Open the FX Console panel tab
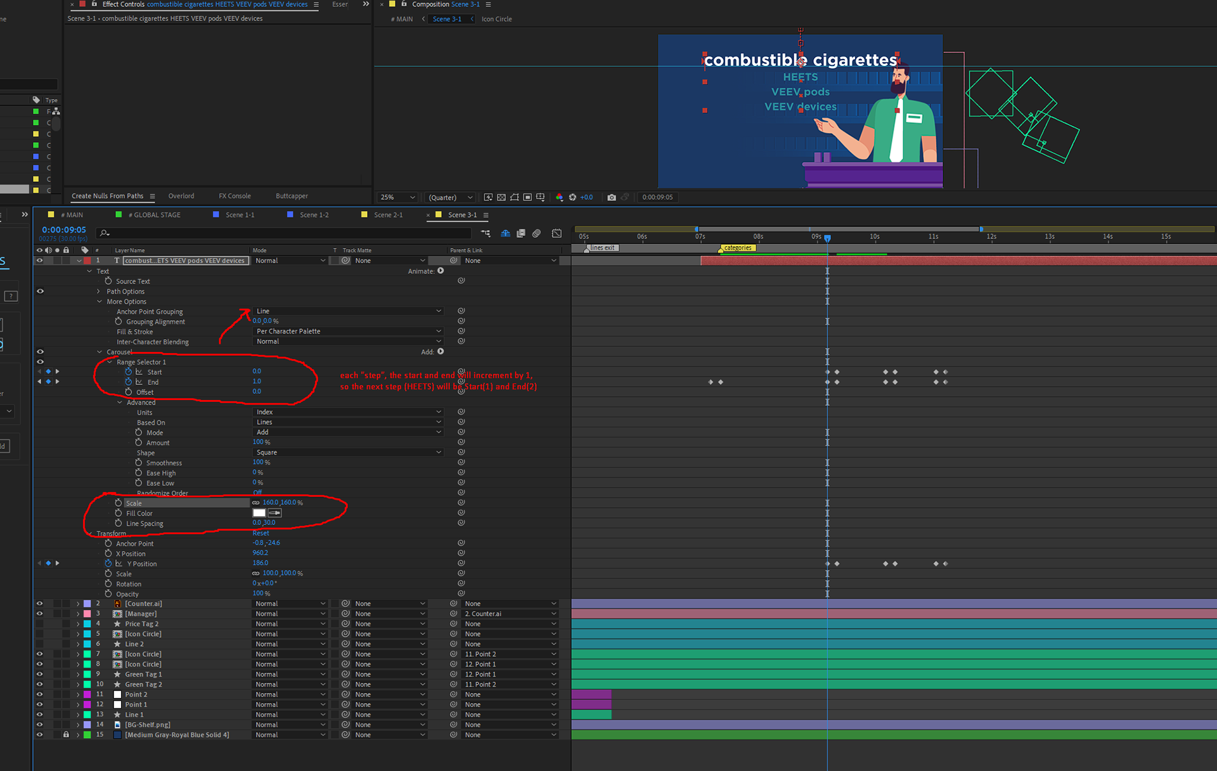Screen dimensions: 1217x771 point(235,196)
